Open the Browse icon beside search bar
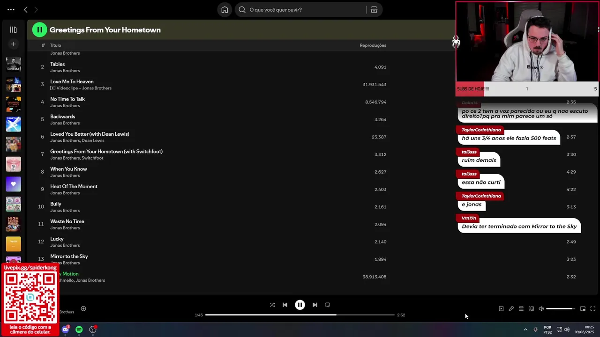Viewport: 600px width, 337px height. (374, 9)
